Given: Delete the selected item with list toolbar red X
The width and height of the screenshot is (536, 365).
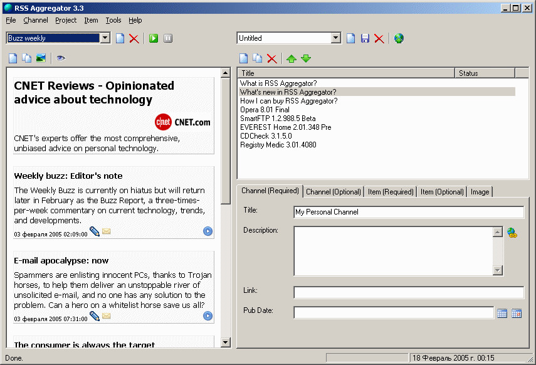Looking at the screenshot, I should coord(271,58).
